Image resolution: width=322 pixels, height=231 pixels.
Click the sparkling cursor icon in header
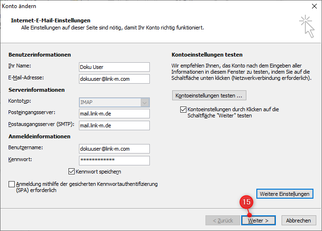pyautogui.click(x=307, y=26)
